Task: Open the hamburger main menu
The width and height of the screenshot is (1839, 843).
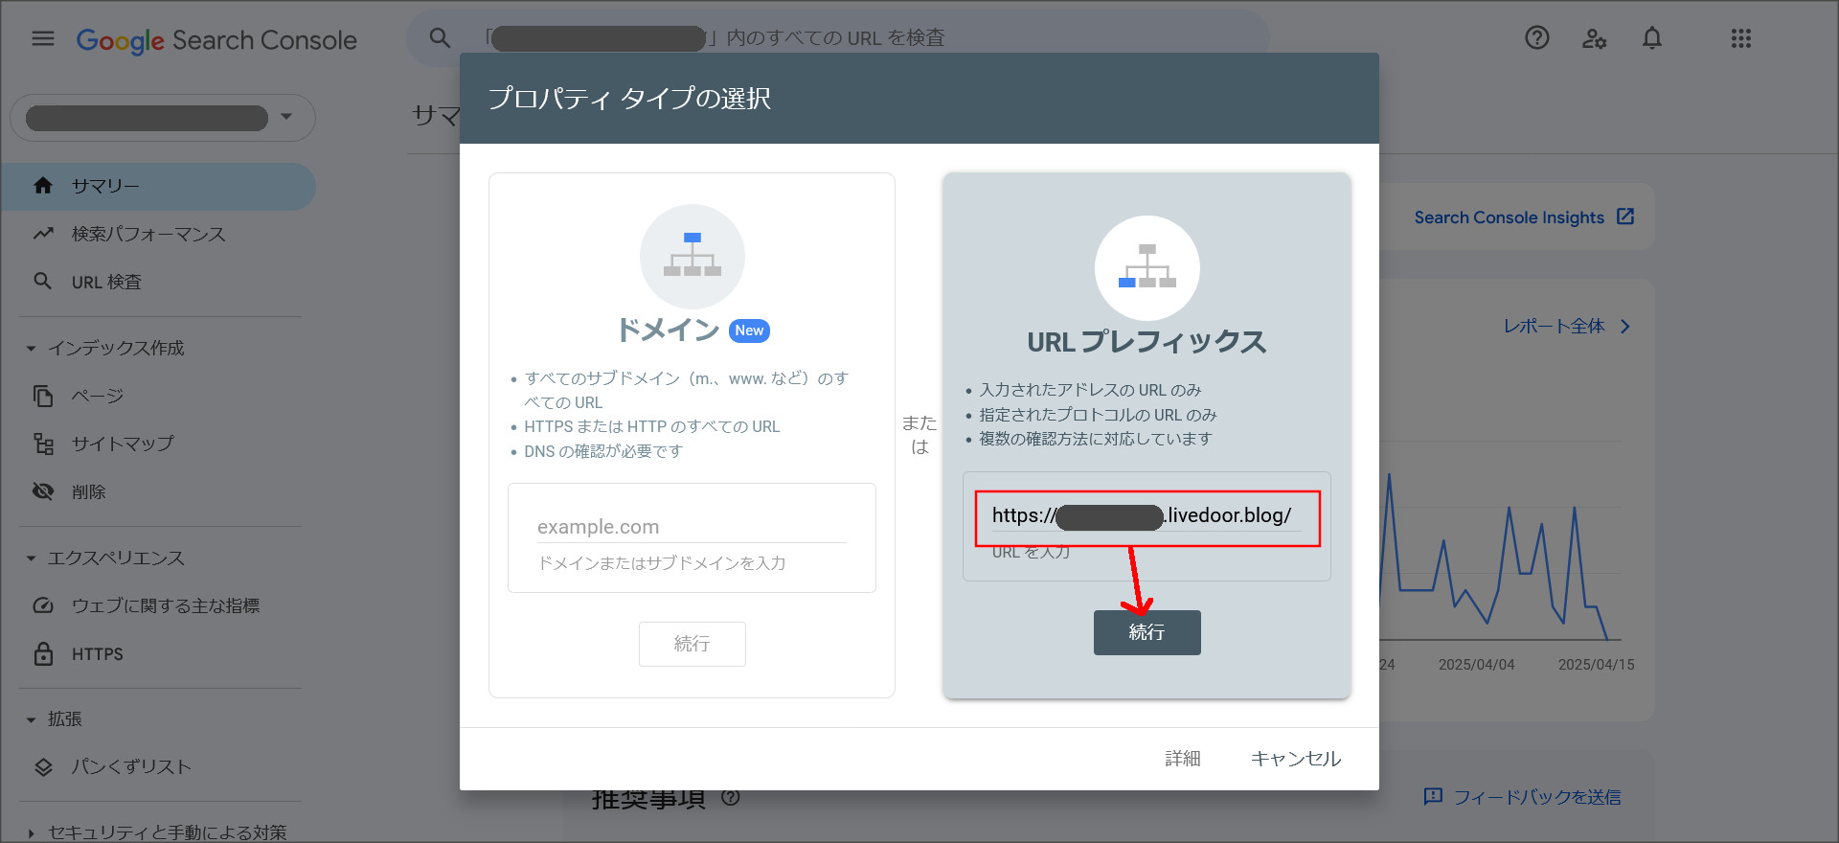Action: tap(43, 38)
